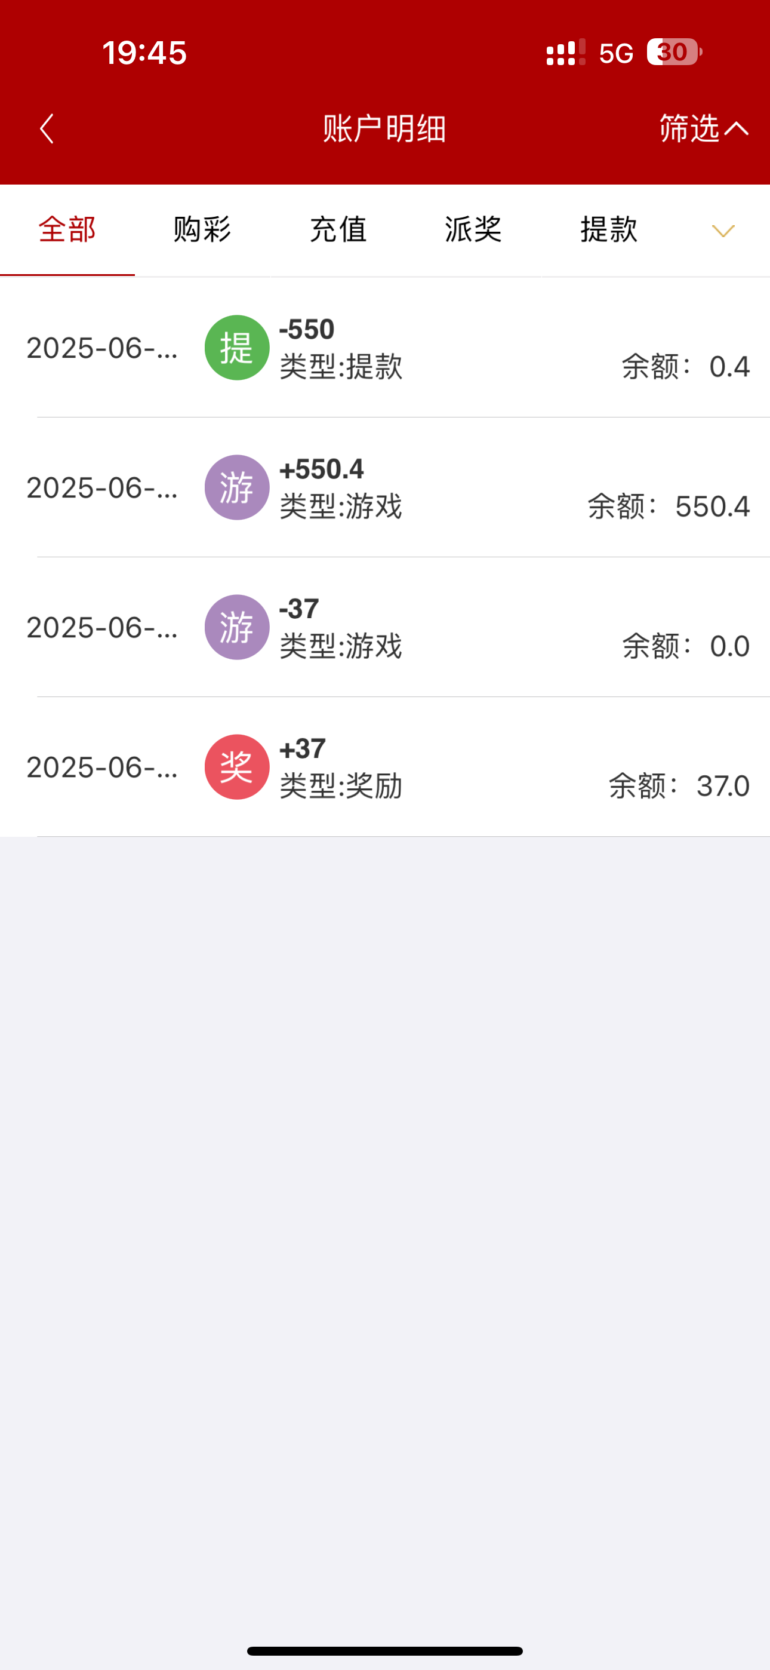The height and width of the screenshot is (1670, 770).
Task: Tap the back arrow icon
Action: click(x=47, y=128)
